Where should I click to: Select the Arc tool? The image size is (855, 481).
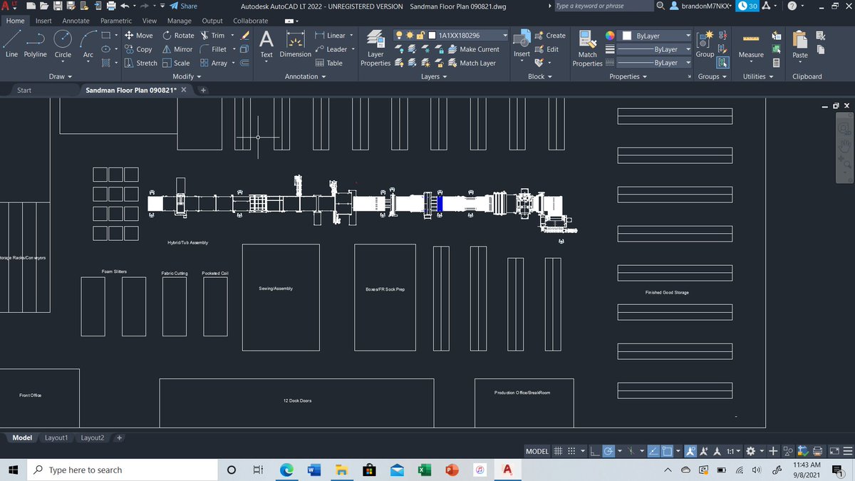pyautogui.click(x=88, y=45)
